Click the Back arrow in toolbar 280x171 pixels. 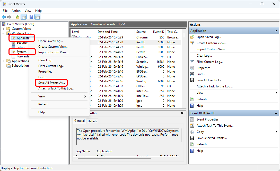click(4, 17)
